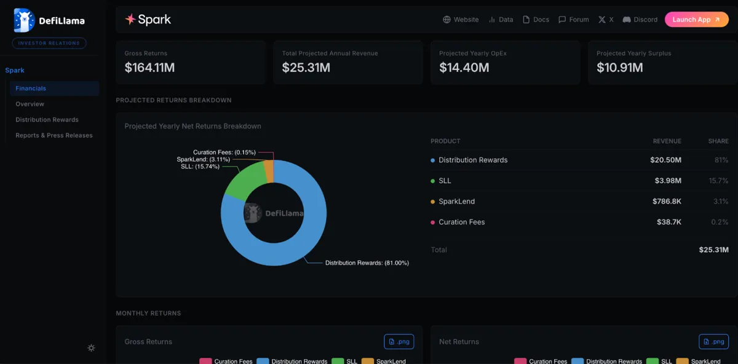Click the 'SparkLend: (3.11%)' chart label
Screen dimensions: 738x364
[x=204, y=159]
